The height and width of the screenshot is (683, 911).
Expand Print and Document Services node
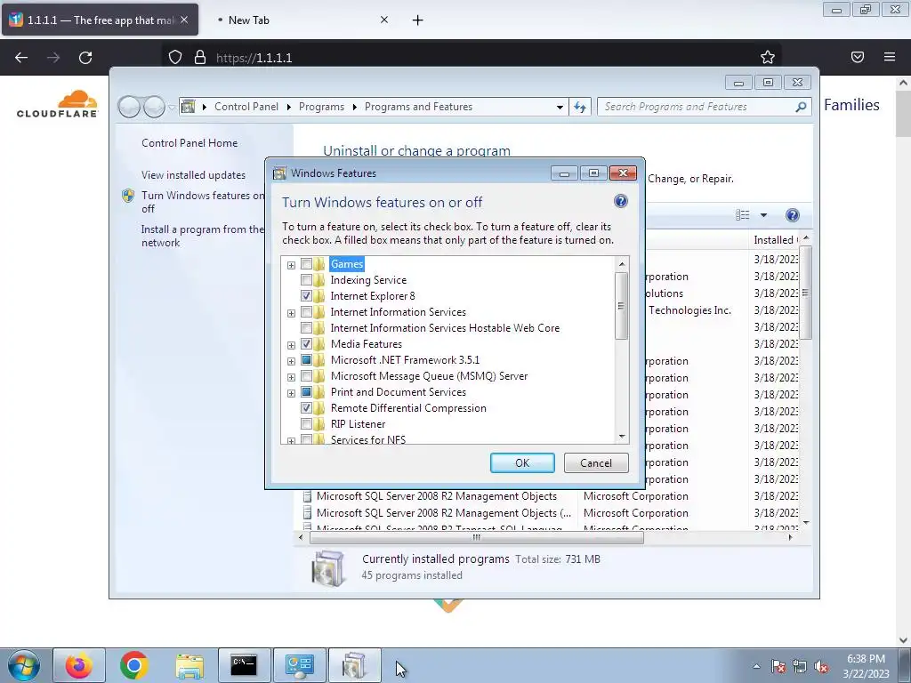291,393
